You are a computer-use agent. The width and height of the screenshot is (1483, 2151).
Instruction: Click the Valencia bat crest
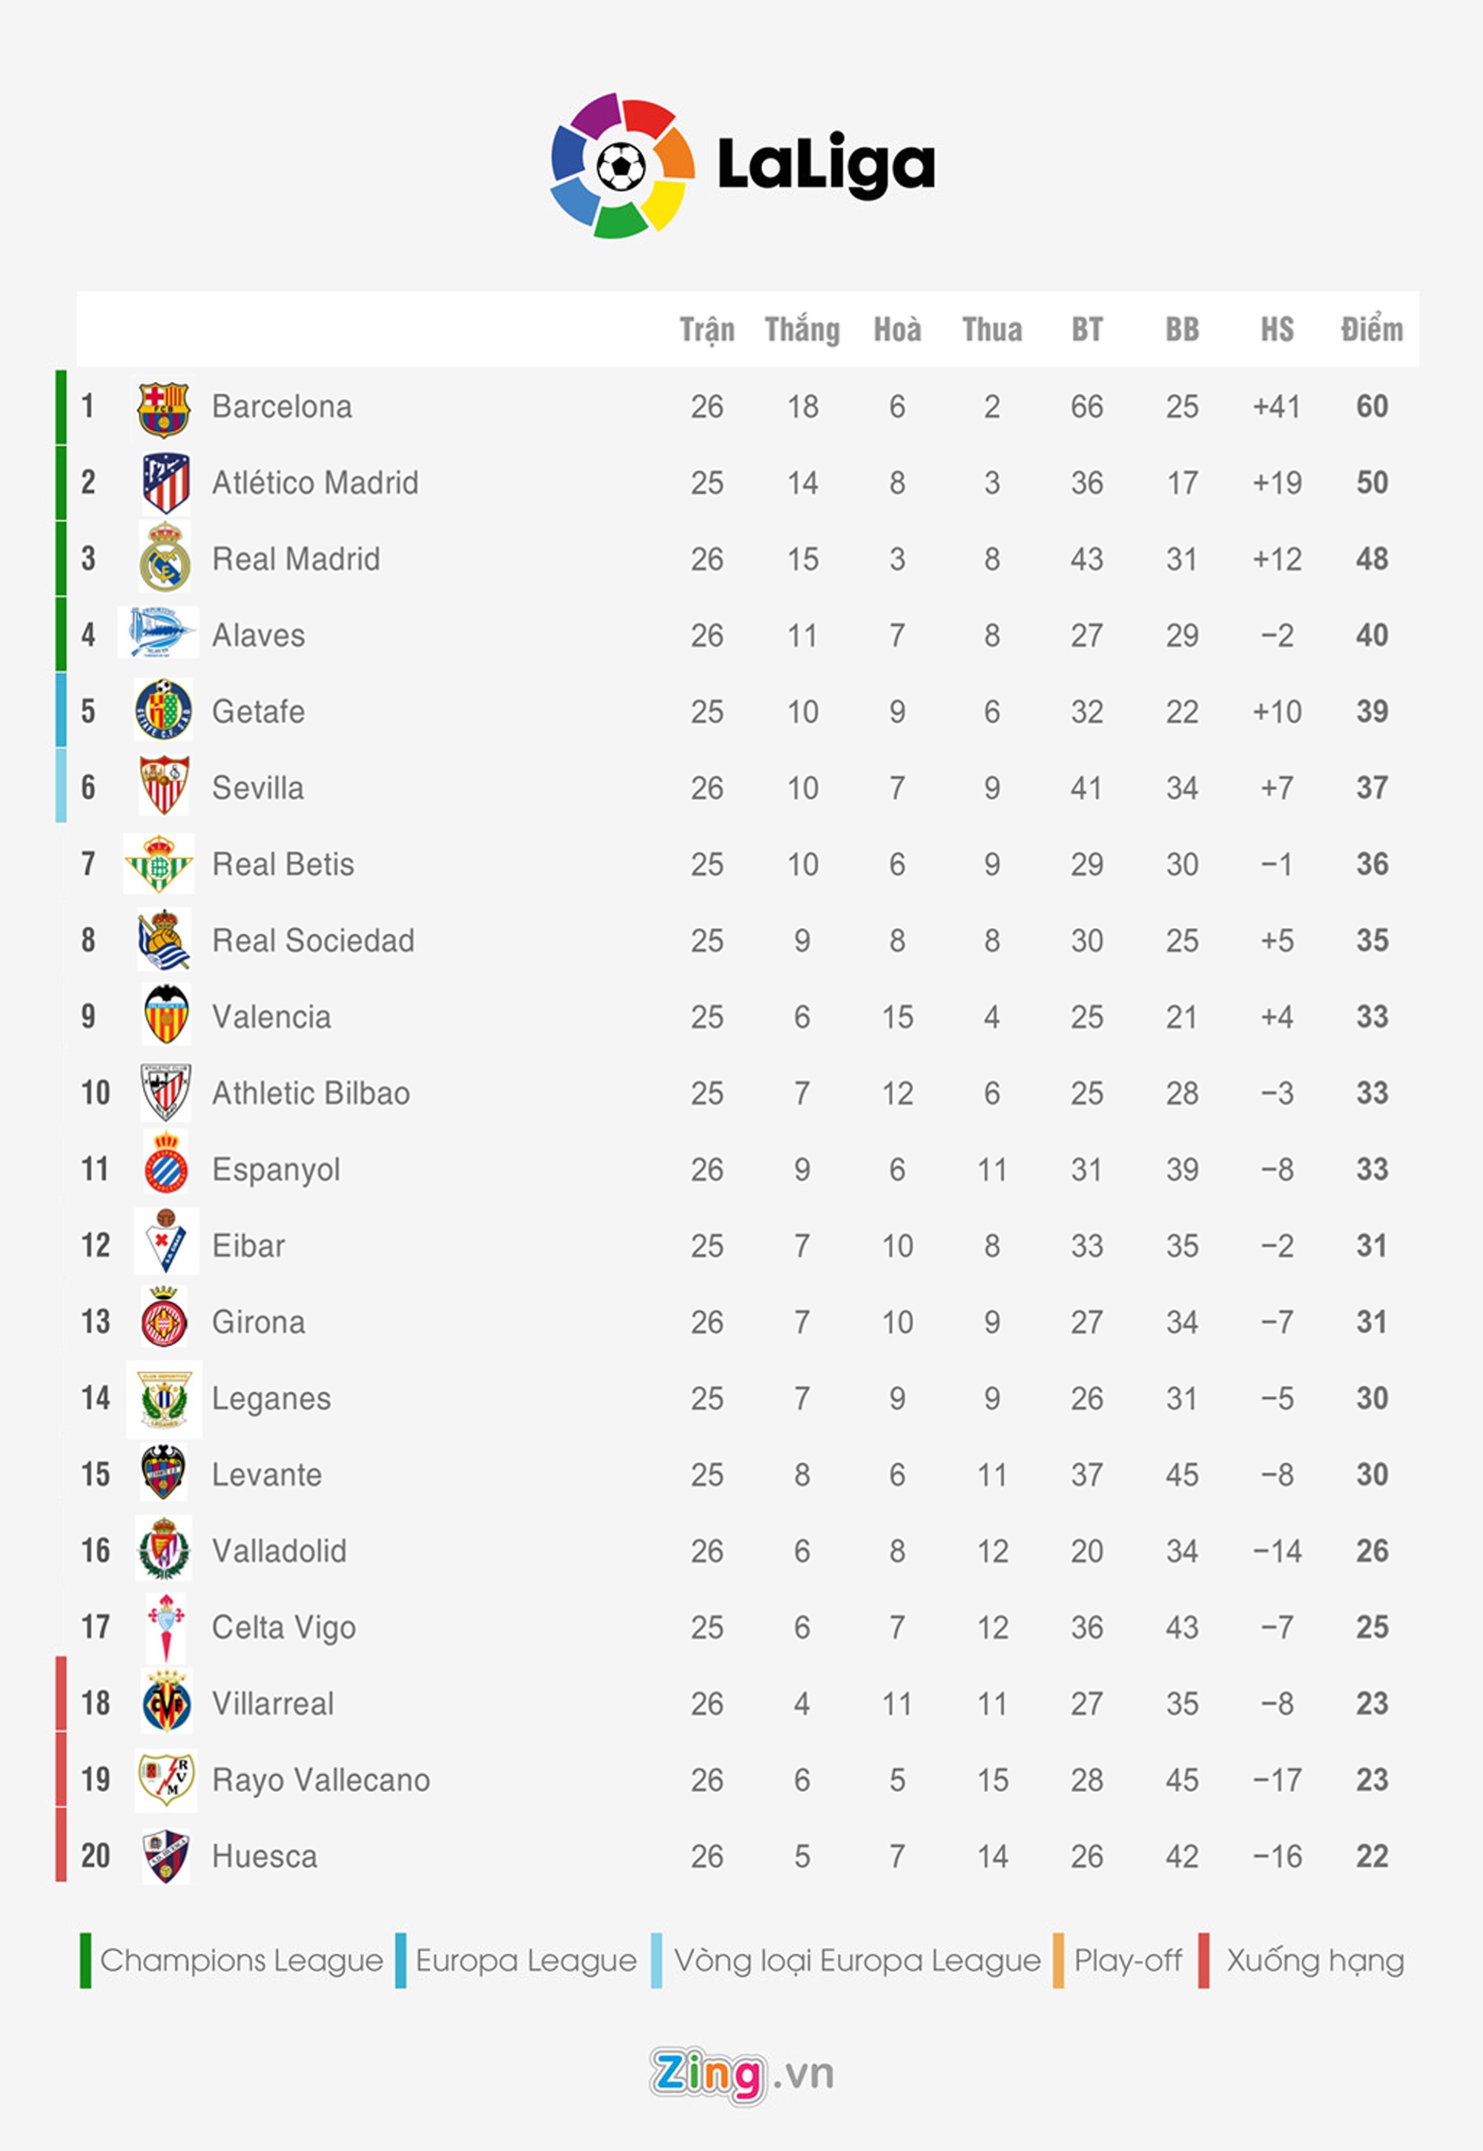(168, 1015)
